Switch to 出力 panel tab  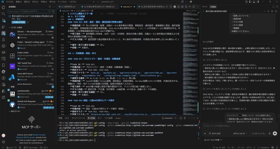pos(67,118)
